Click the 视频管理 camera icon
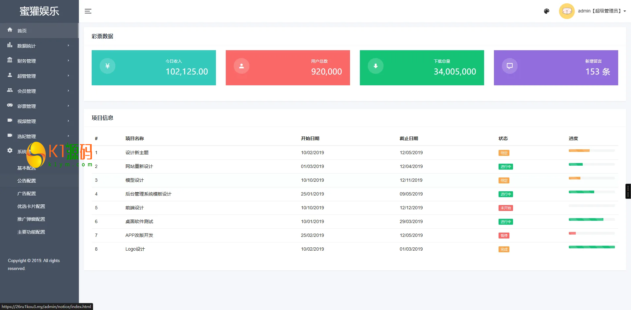 [x=10, y=120]
